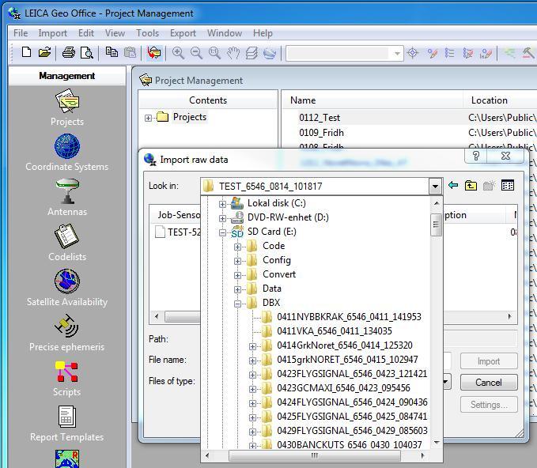The height and width of the screenshot is (468, 537).
Task: Select the Convert folder
Action: [279, 274]
